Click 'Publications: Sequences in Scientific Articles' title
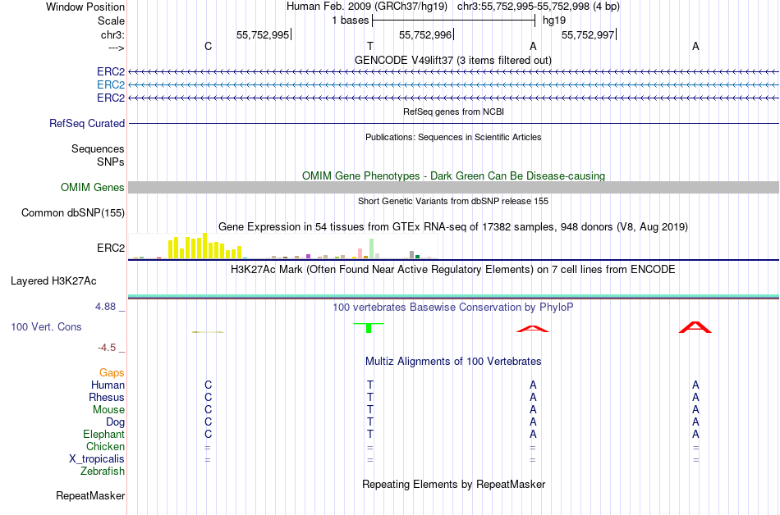The height and width of the screenshot is (515, 780). [x=453, y=137]
